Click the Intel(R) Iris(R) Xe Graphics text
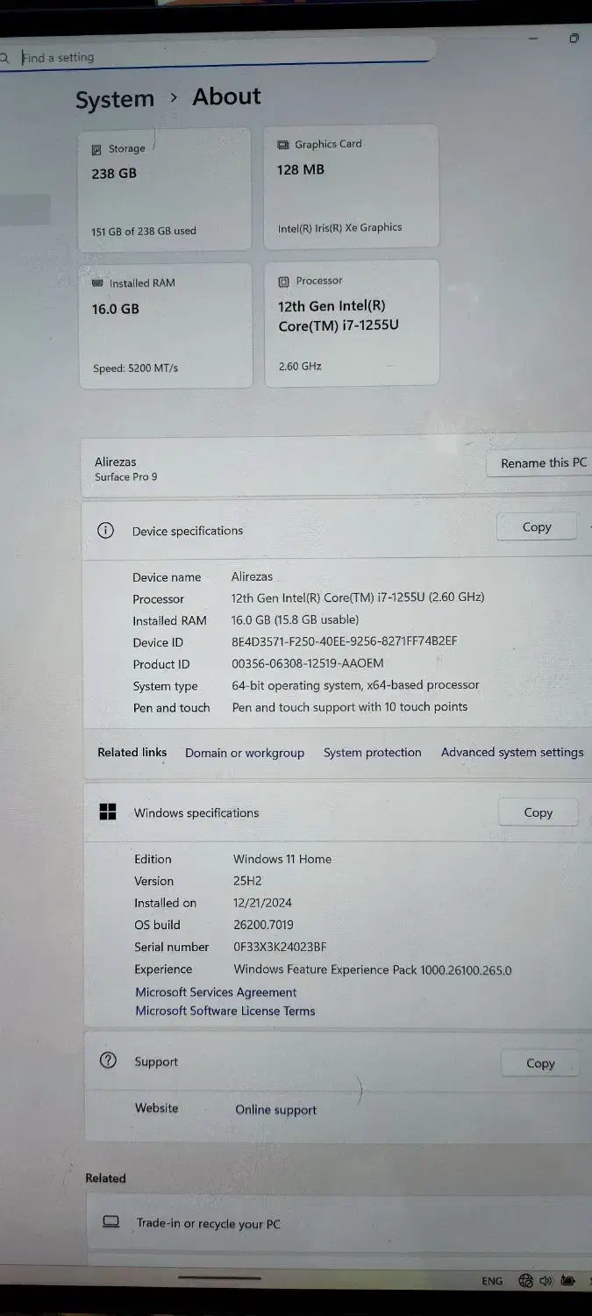The width and height of the screenshot is (592, 1316). click(x=340, y=227)
